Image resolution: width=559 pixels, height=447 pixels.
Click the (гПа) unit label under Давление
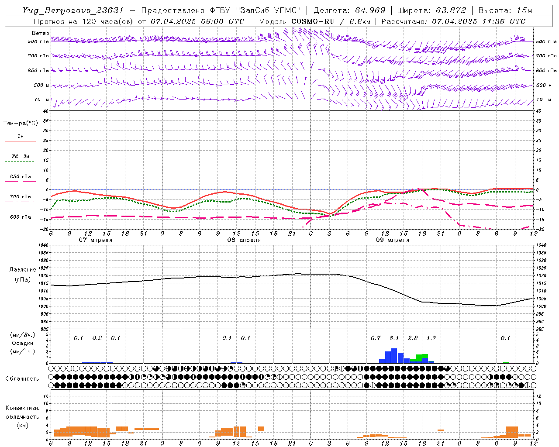coord(23,280)
